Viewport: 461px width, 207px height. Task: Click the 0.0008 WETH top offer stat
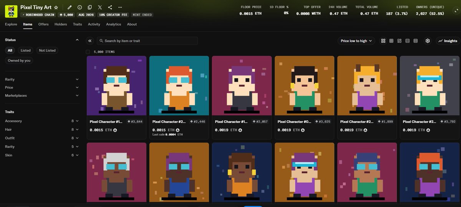click(308, 13)
